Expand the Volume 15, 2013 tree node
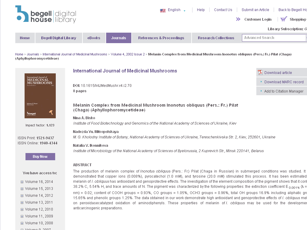Screen dimensions: 307x230 pyautogui.click(x=22, y=189)
